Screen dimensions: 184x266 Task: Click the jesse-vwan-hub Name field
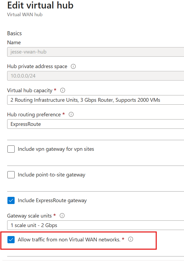coord(93,52)
